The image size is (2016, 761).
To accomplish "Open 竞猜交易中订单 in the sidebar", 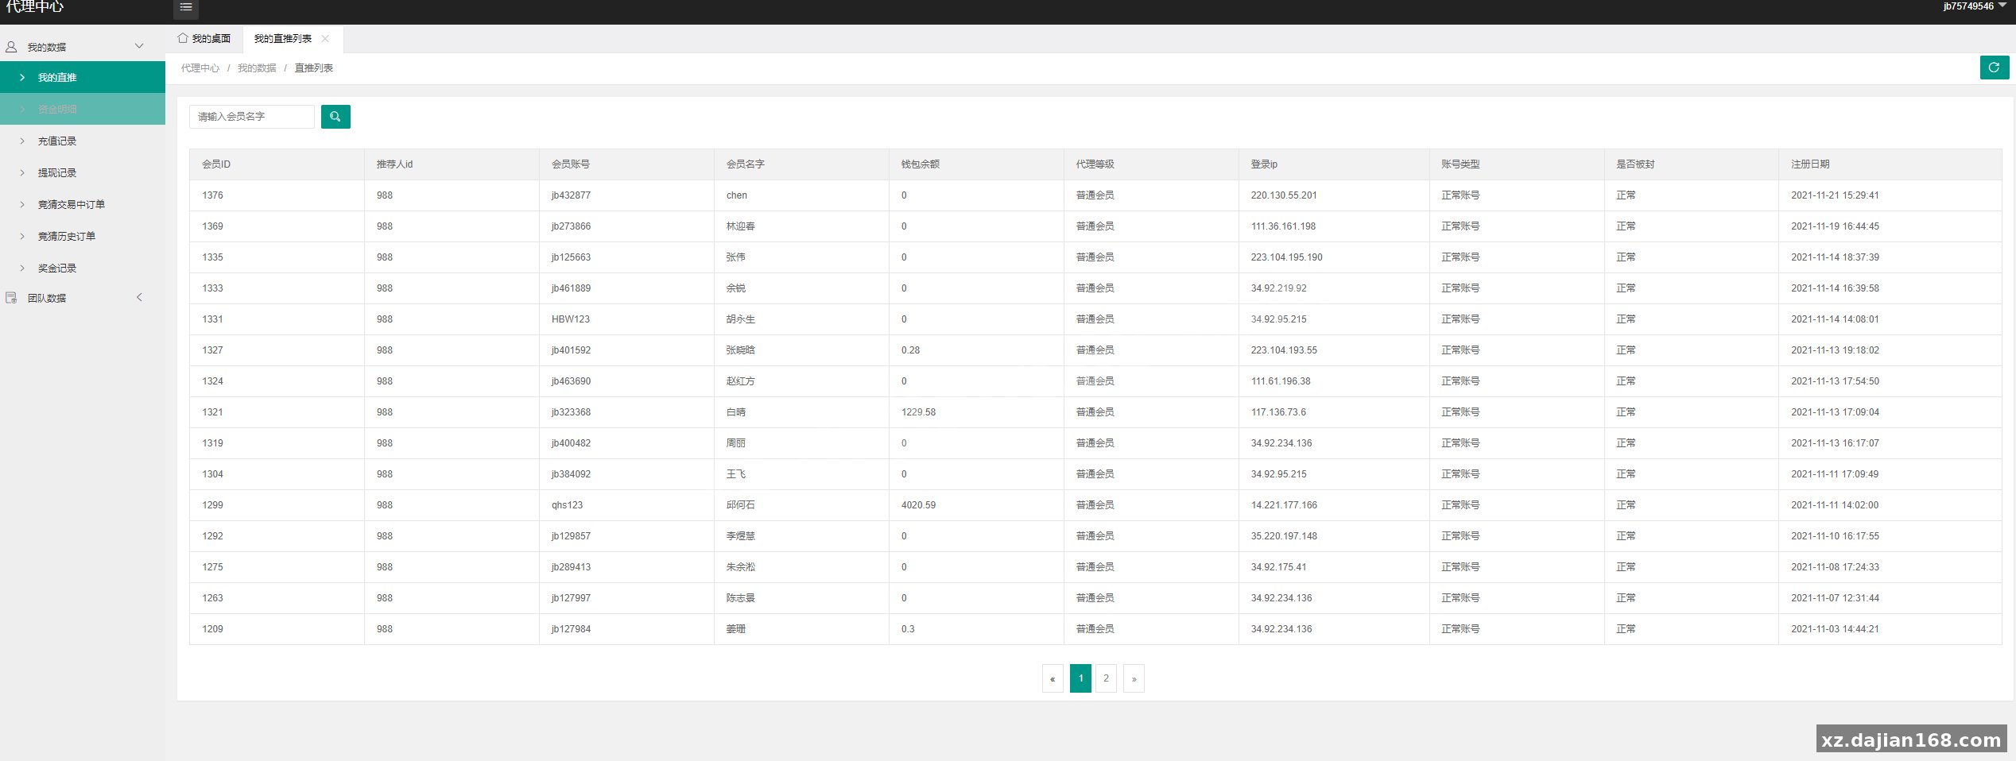I will coord(83,204).
